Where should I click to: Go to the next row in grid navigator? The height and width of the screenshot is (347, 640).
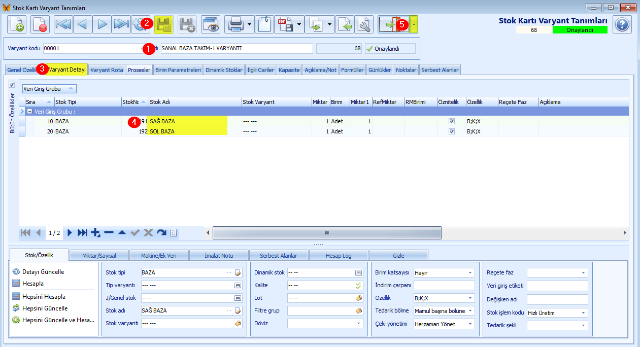[70, 232]
